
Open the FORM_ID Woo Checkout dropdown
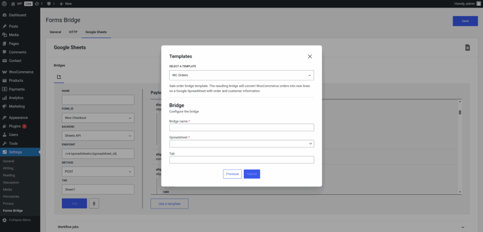tap(98, 118)
